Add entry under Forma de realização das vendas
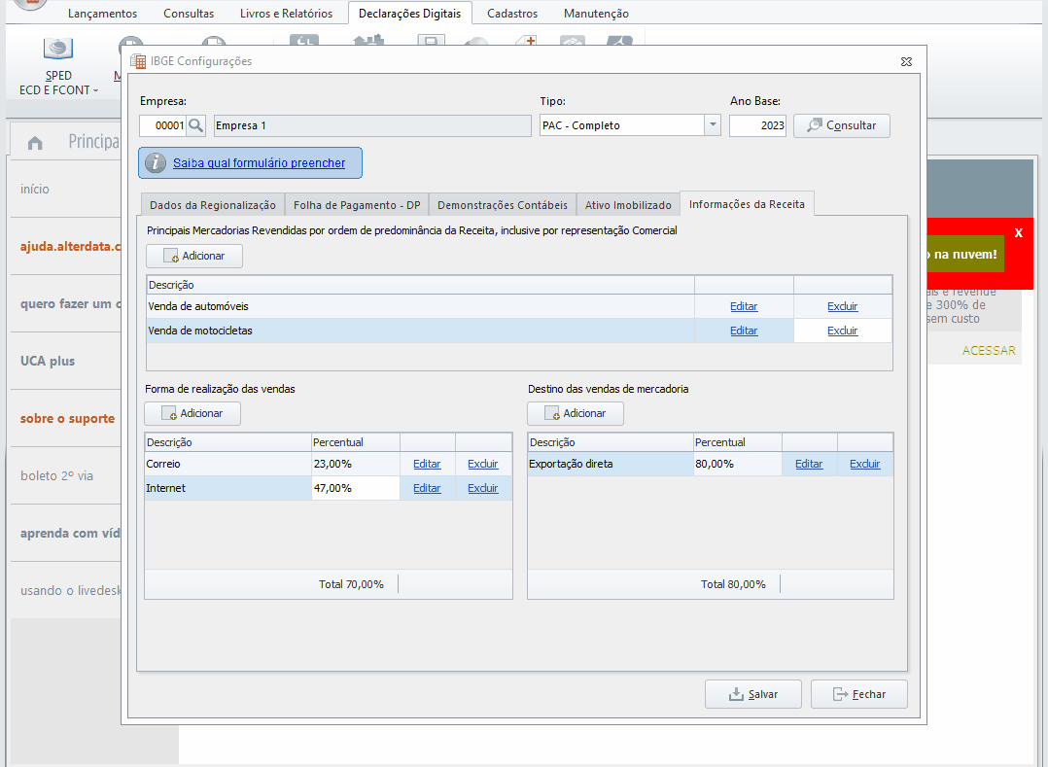The height and width of the screenshot is (767, 1048). (x=192, y=413)
